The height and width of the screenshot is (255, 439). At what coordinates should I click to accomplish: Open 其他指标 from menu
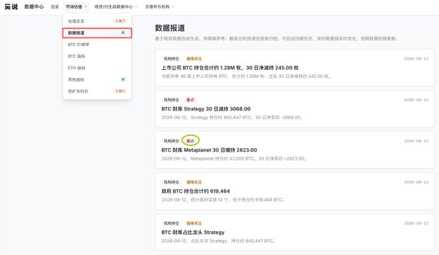coord(97,80)
